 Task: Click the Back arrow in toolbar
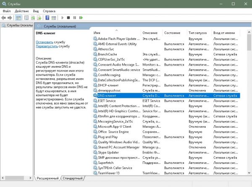tap(4, 18)
